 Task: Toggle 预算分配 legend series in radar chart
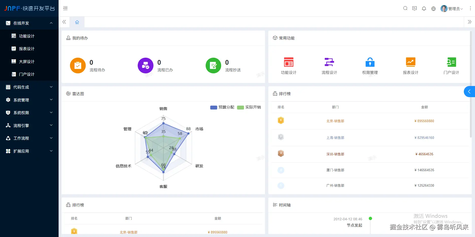[222, 107]
